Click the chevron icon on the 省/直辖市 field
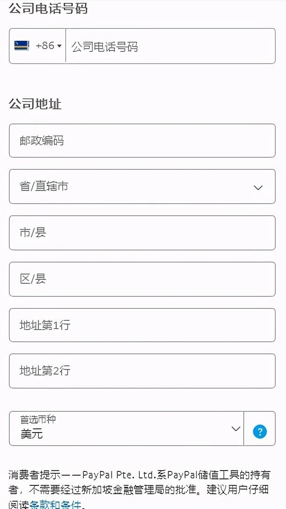The height and width of the screenshot is (509, 286). (x=258, y=187)
